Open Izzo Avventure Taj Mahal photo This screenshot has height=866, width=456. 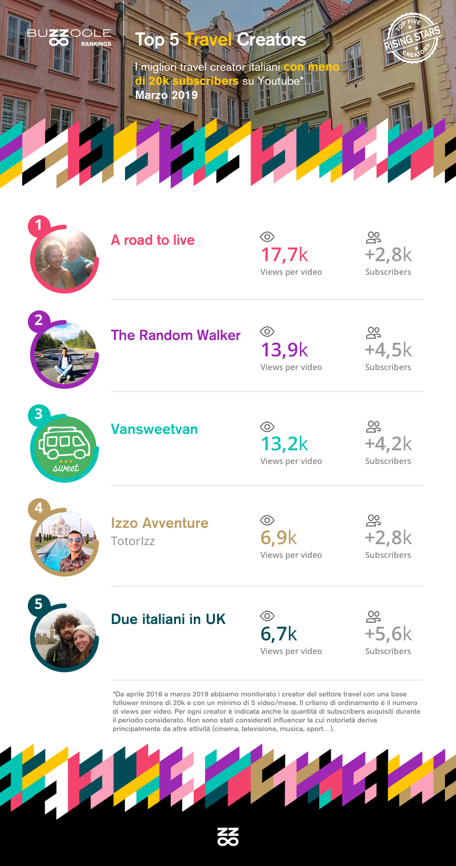pos(65,542)
